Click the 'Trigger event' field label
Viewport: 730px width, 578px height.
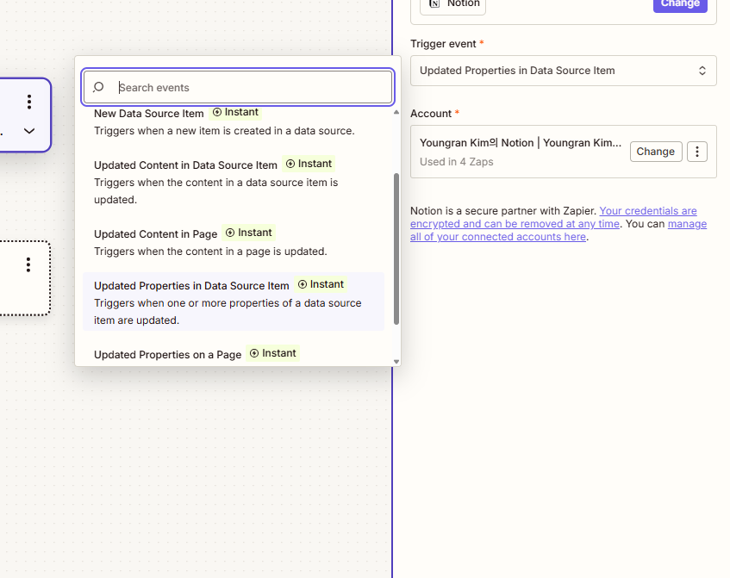[x=443, y=44]
